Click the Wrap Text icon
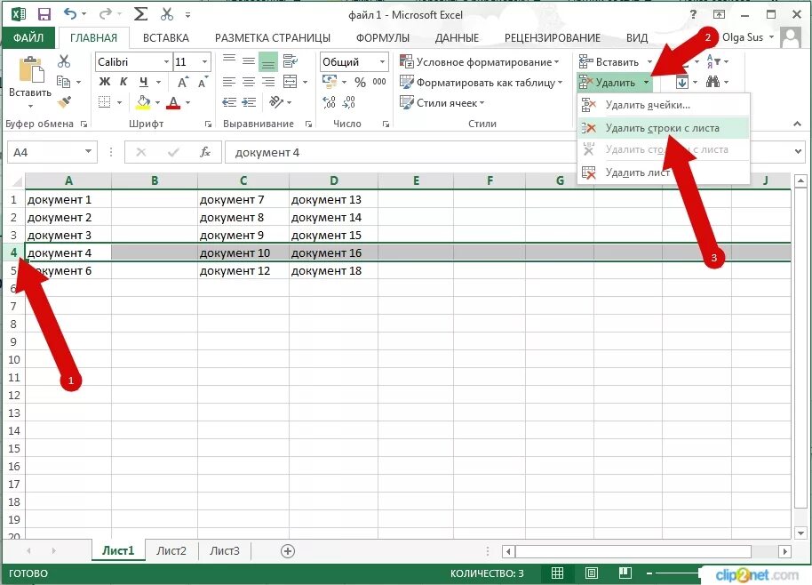The width and height of the screenshot is (812, 585). tap(290, 61)
